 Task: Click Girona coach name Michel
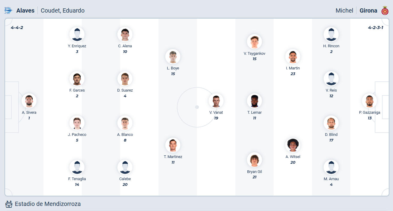click(x=344, y=10)
